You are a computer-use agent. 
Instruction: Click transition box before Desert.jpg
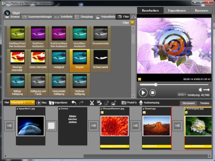click(x=135, y=126)
